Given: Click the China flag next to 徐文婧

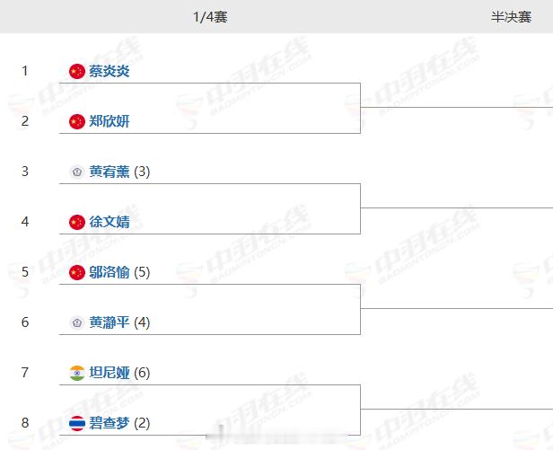Looking at the screenshot, I should pos(77,222).
